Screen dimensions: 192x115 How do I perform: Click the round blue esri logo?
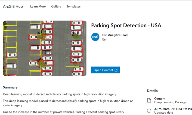coord(95,37)
